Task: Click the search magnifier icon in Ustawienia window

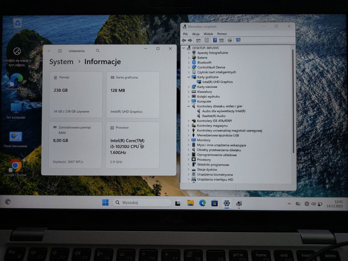Action: tap(98, 51)
